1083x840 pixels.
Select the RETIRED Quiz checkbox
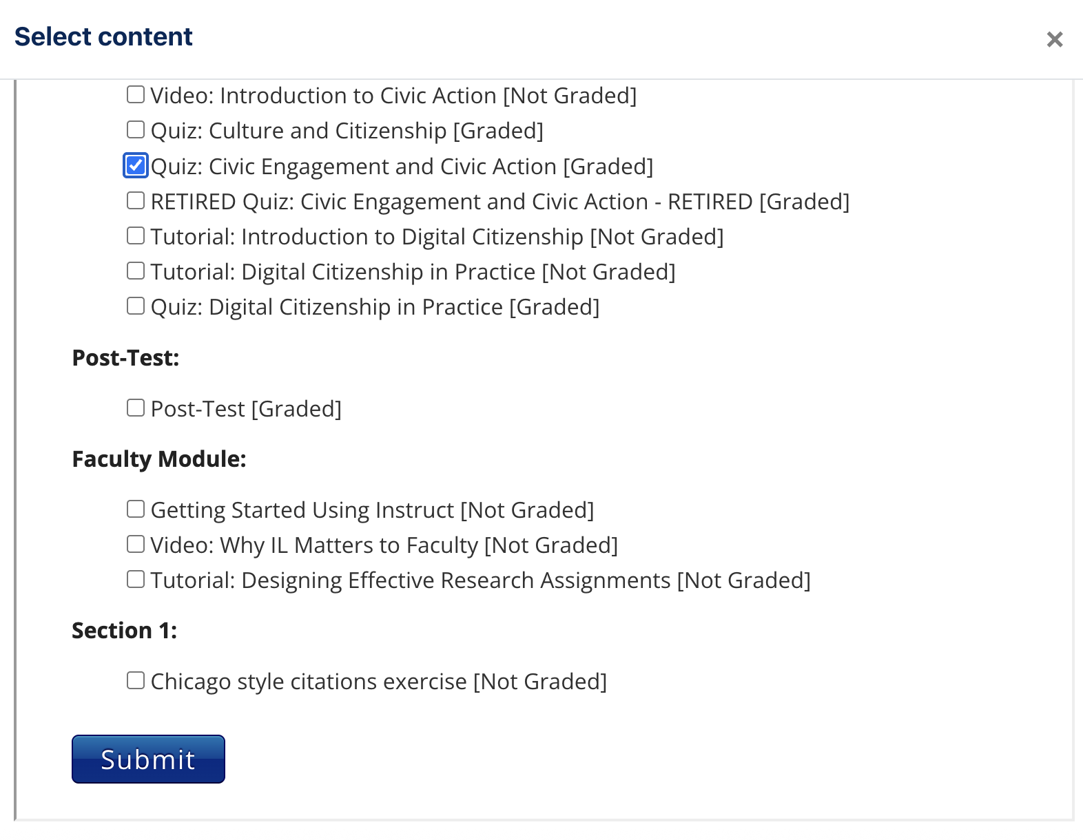136,200
